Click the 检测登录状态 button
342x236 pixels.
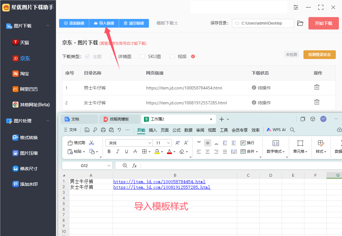click(x=320, y=55)
